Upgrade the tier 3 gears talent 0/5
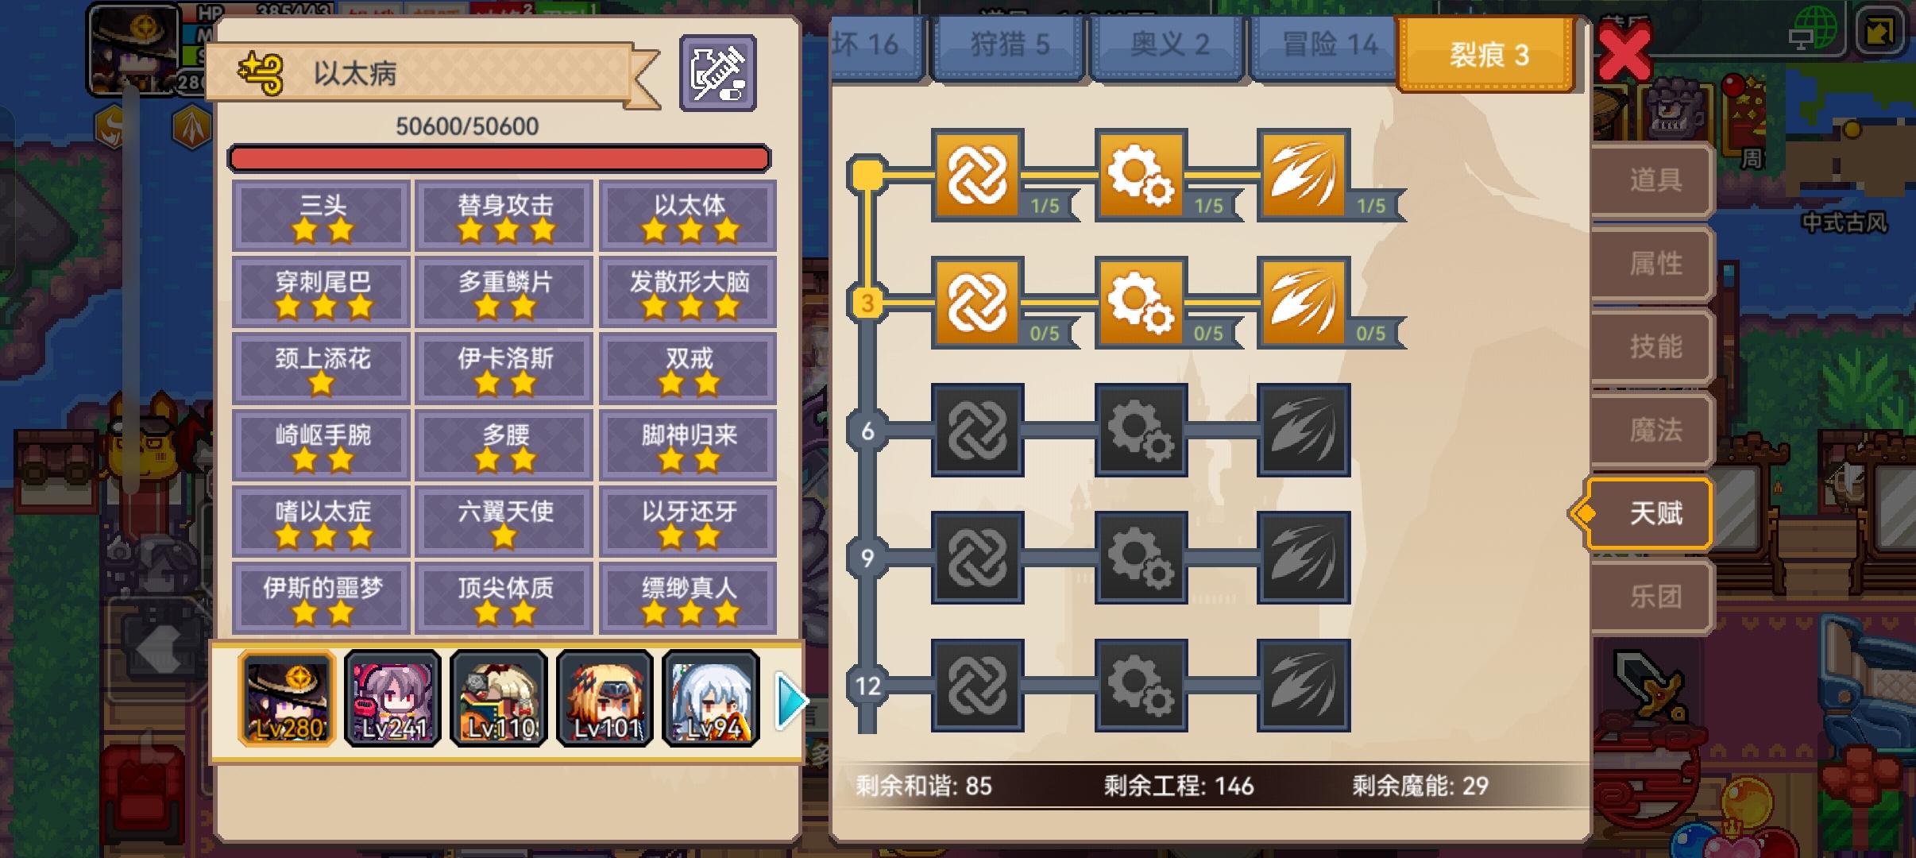Viewport: 1916px width, 858px height. pos(1141,303)
